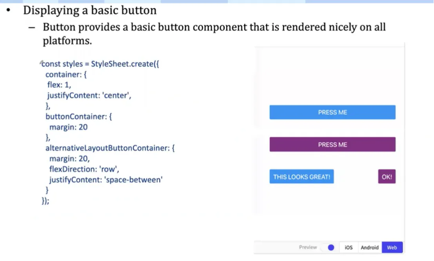434x261 pixels.
Task: Click the pencil cursor icon beside const
Action: (x=41, y=63)
